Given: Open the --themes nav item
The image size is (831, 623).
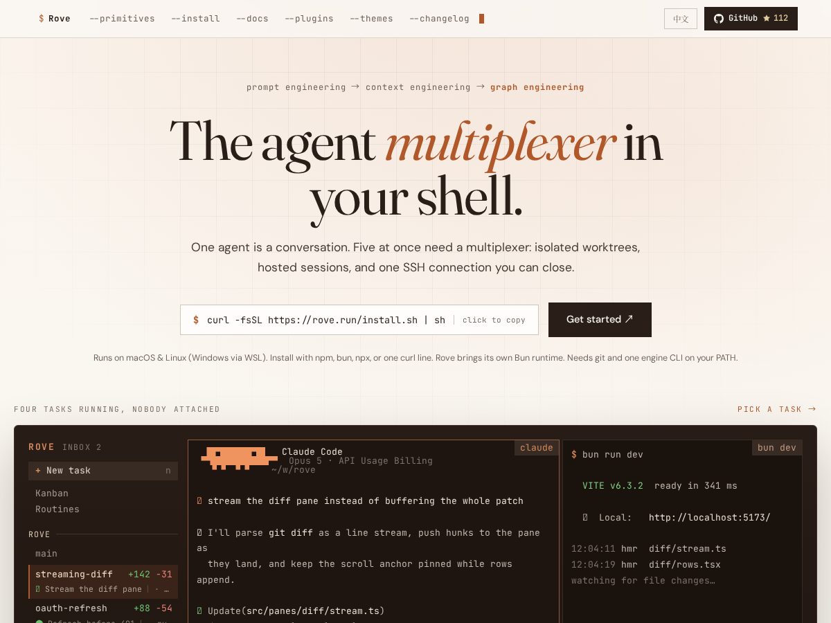Looking at the screenshot, I should tap(371, 19).
